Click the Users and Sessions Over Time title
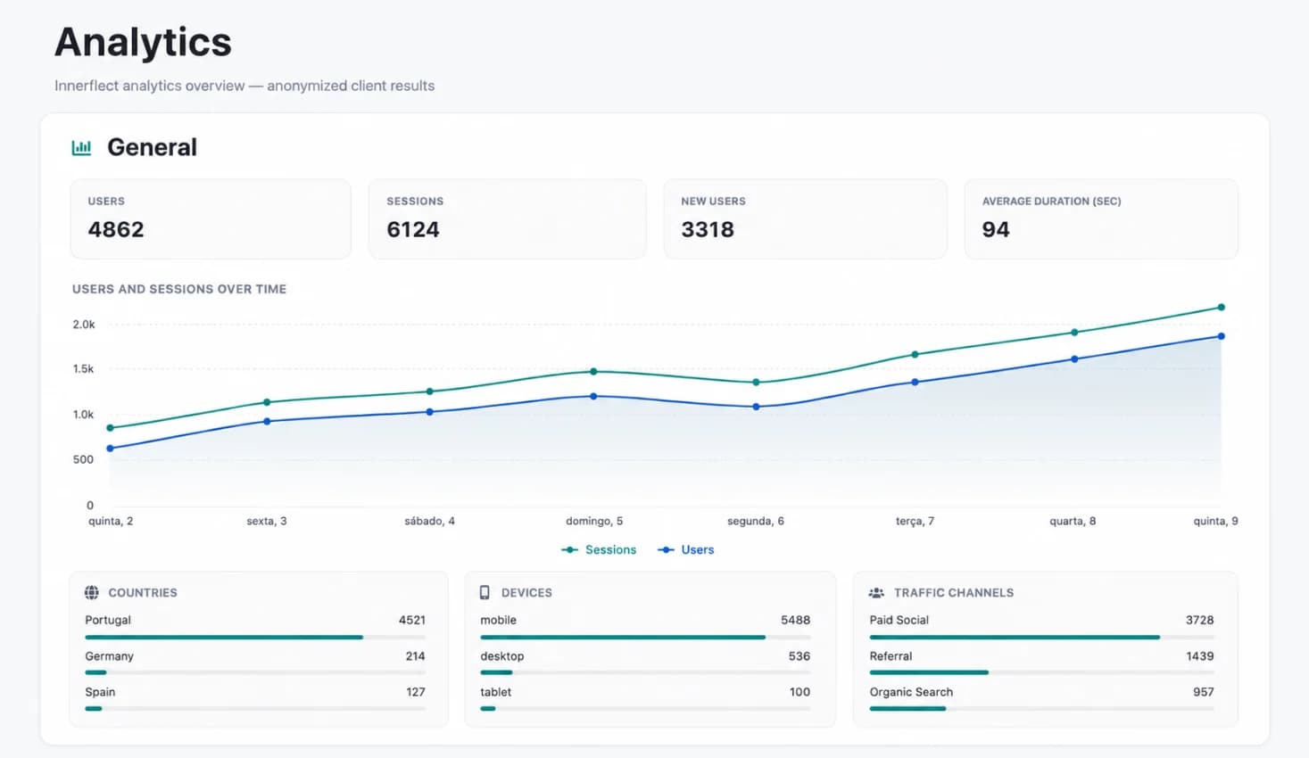This screenshot has height=758, width=1309. [x=179, y=289]
